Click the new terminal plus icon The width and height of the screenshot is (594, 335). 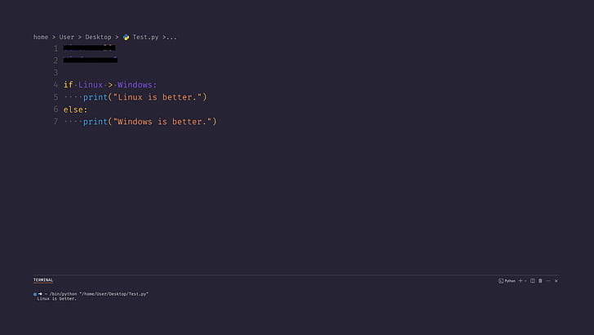coord(521,281)
